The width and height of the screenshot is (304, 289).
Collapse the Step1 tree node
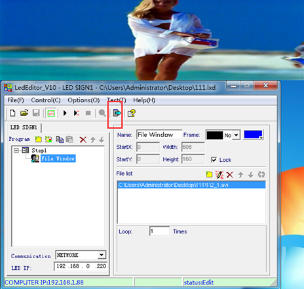tap(16, 151)
